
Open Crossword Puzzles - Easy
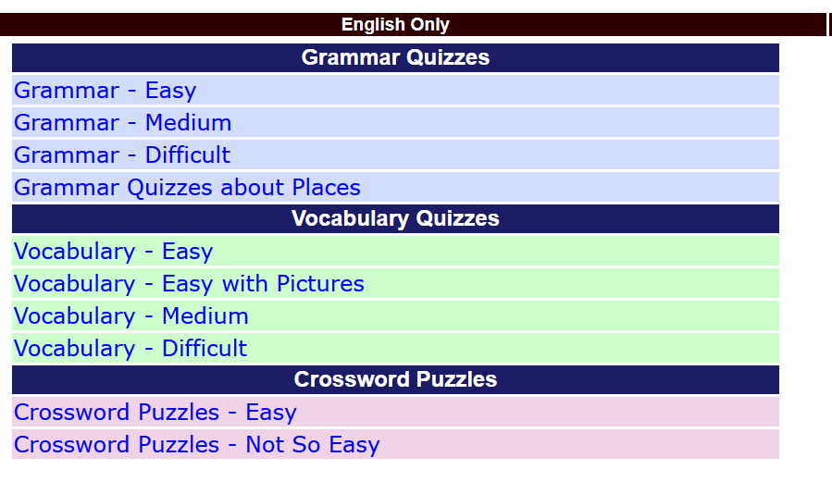[x=155, y=413]
